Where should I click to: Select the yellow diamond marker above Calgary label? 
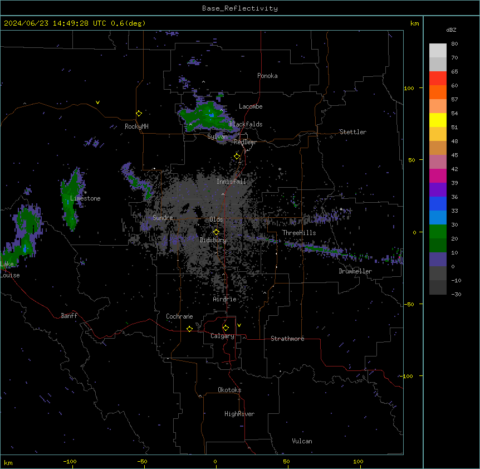(226, 328)
